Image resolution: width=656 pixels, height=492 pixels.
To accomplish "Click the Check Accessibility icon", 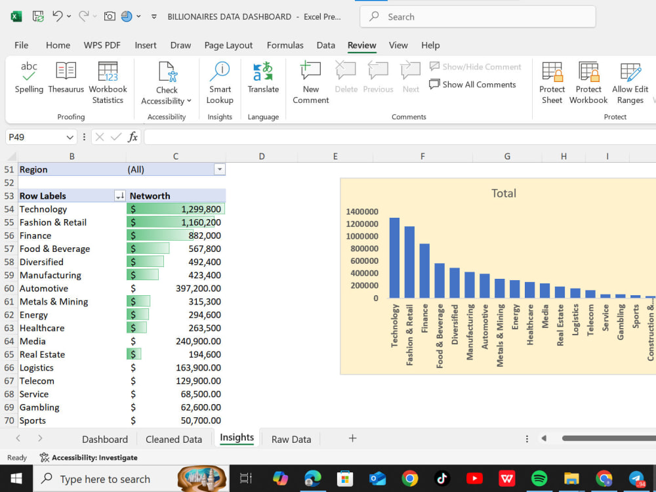I will 168,72.
